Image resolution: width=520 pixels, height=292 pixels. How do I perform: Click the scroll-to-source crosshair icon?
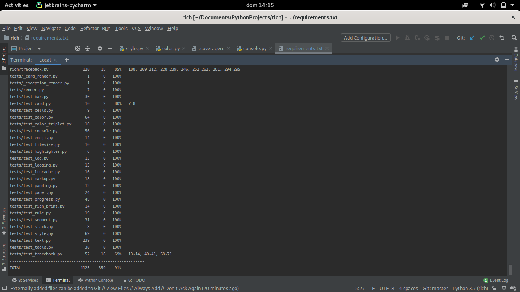click(x=78, y=48)
